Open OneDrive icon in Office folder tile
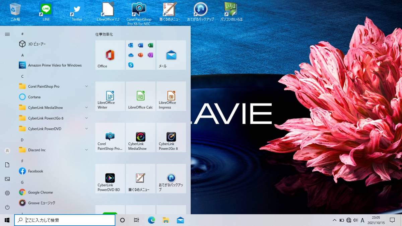402x226 pixels. 131,55
